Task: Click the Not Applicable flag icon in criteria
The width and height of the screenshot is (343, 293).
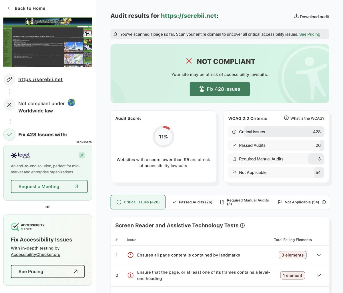Action: click(234, 173)
